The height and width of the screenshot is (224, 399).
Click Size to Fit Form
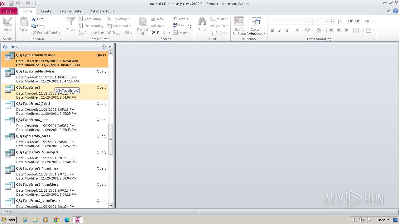click(239, 26)
